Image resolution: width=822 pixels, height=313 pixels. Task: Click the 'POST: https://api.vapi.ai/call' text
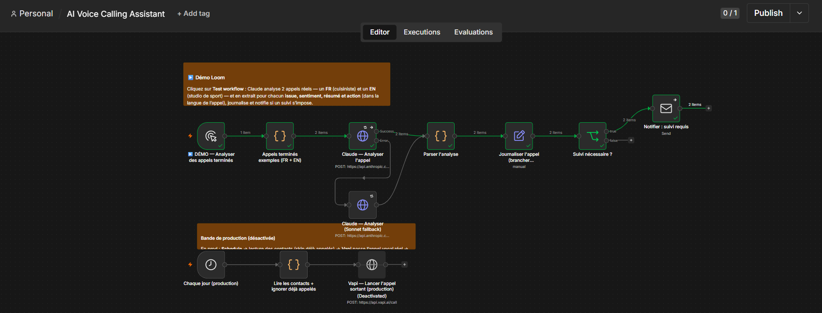pos(372,302)
